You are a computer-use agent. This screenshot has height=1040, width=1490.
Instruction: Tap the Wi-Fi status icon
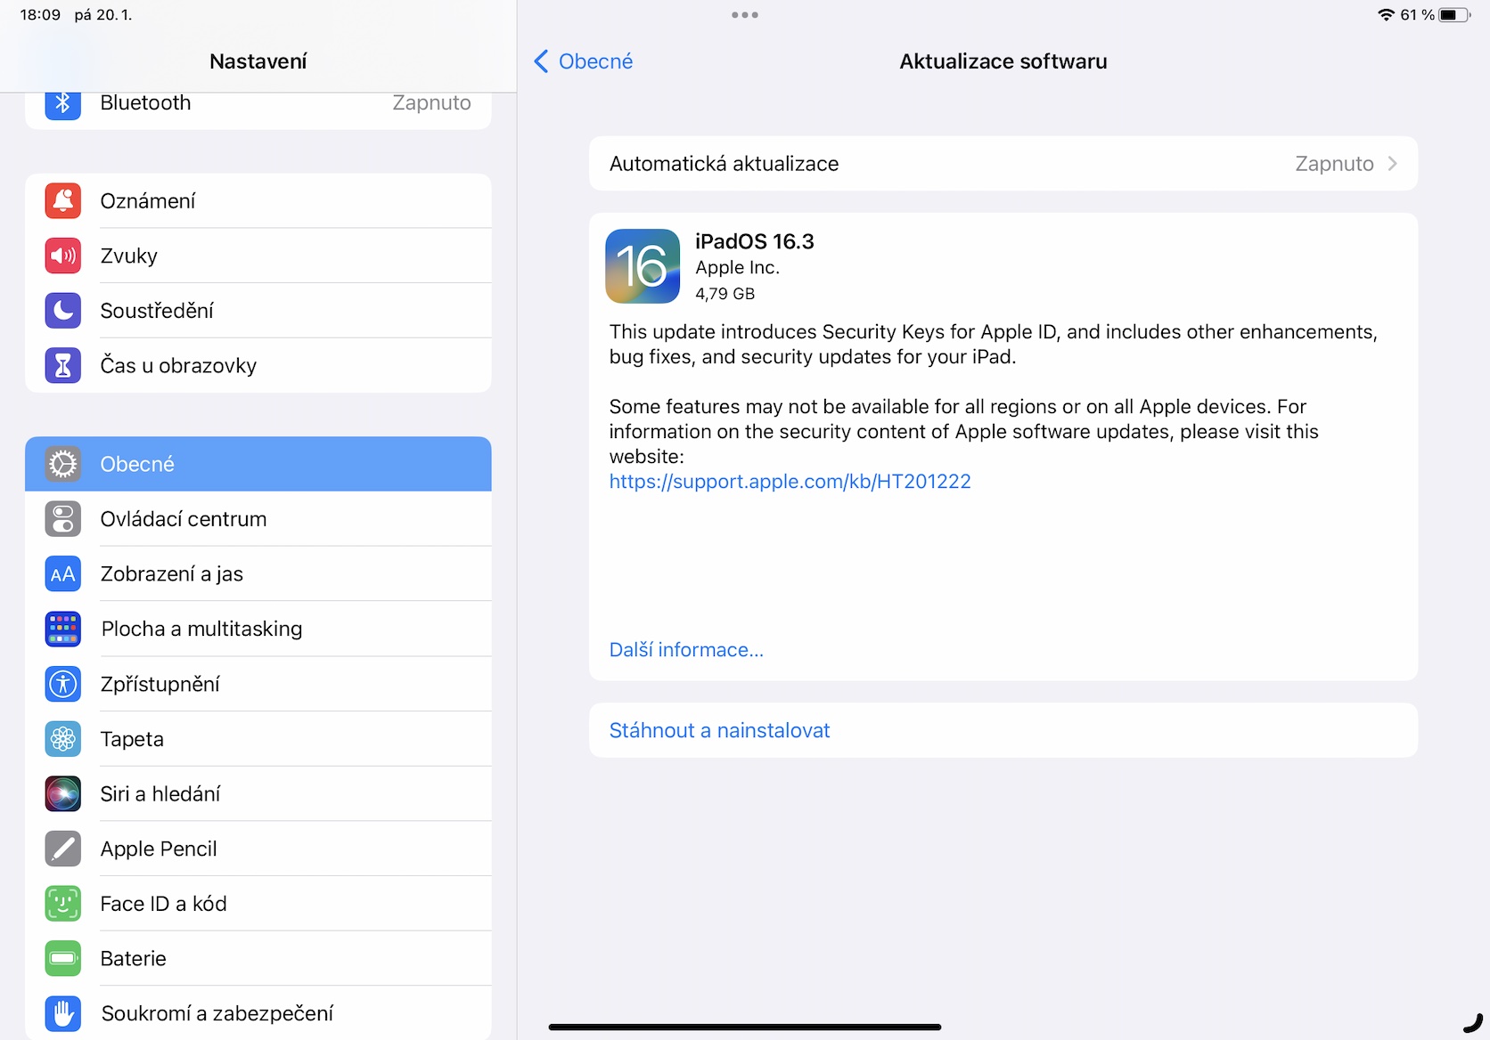pyautogui.click(x=1386, y=15)
